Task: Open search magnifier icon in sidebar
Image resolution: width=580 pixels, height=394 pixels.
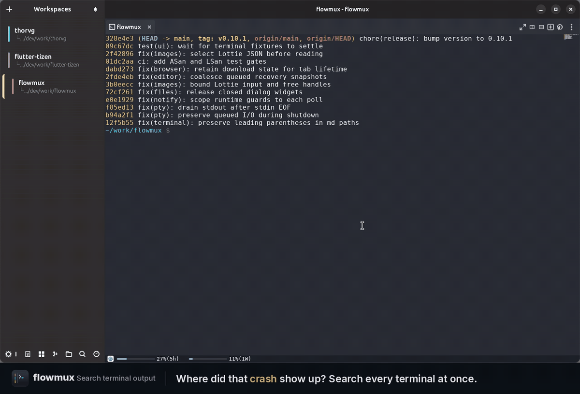Action: pos(82,354)
